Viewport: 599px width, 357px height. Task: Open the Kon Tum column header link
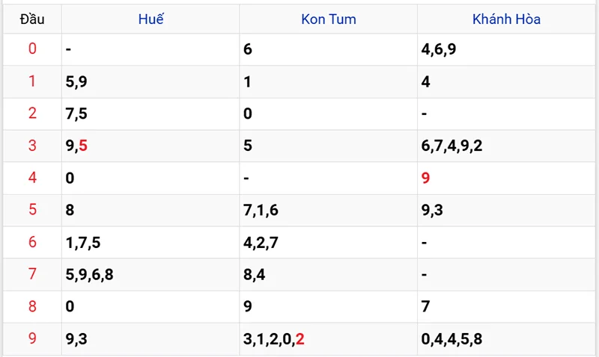329,19
